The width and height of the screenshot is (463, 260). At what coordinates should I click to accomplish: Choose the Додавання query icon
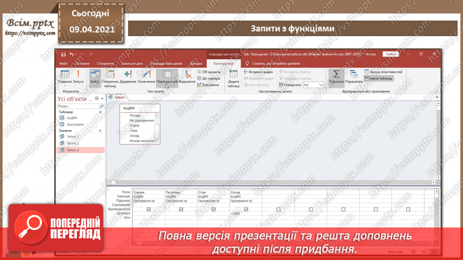(x=128, y=76)
